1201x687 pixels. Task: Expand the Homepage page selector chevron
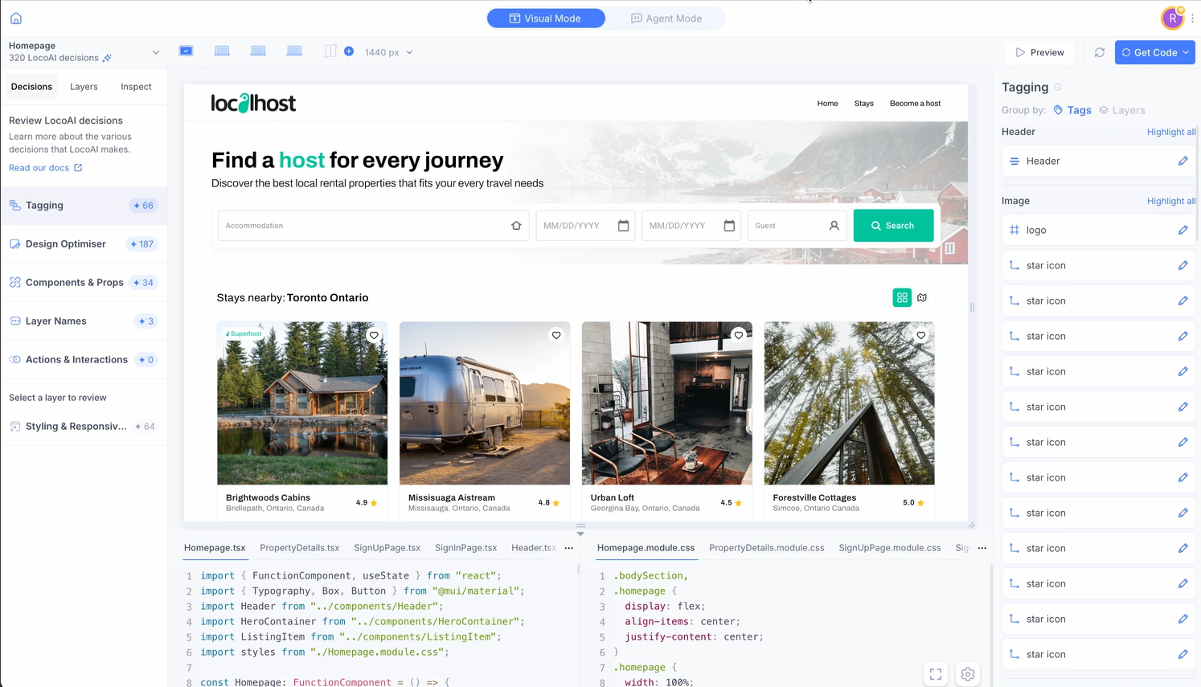pyautogui.click(x=156, y=52)
